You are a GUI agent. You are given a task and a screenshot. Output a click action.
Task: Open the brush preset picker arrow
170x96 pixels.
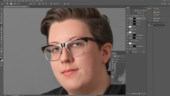click(x=9, y=4)
